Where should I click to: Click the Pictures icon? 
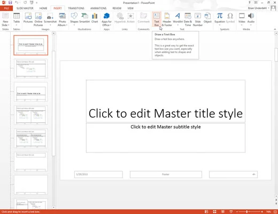(28, 18)
